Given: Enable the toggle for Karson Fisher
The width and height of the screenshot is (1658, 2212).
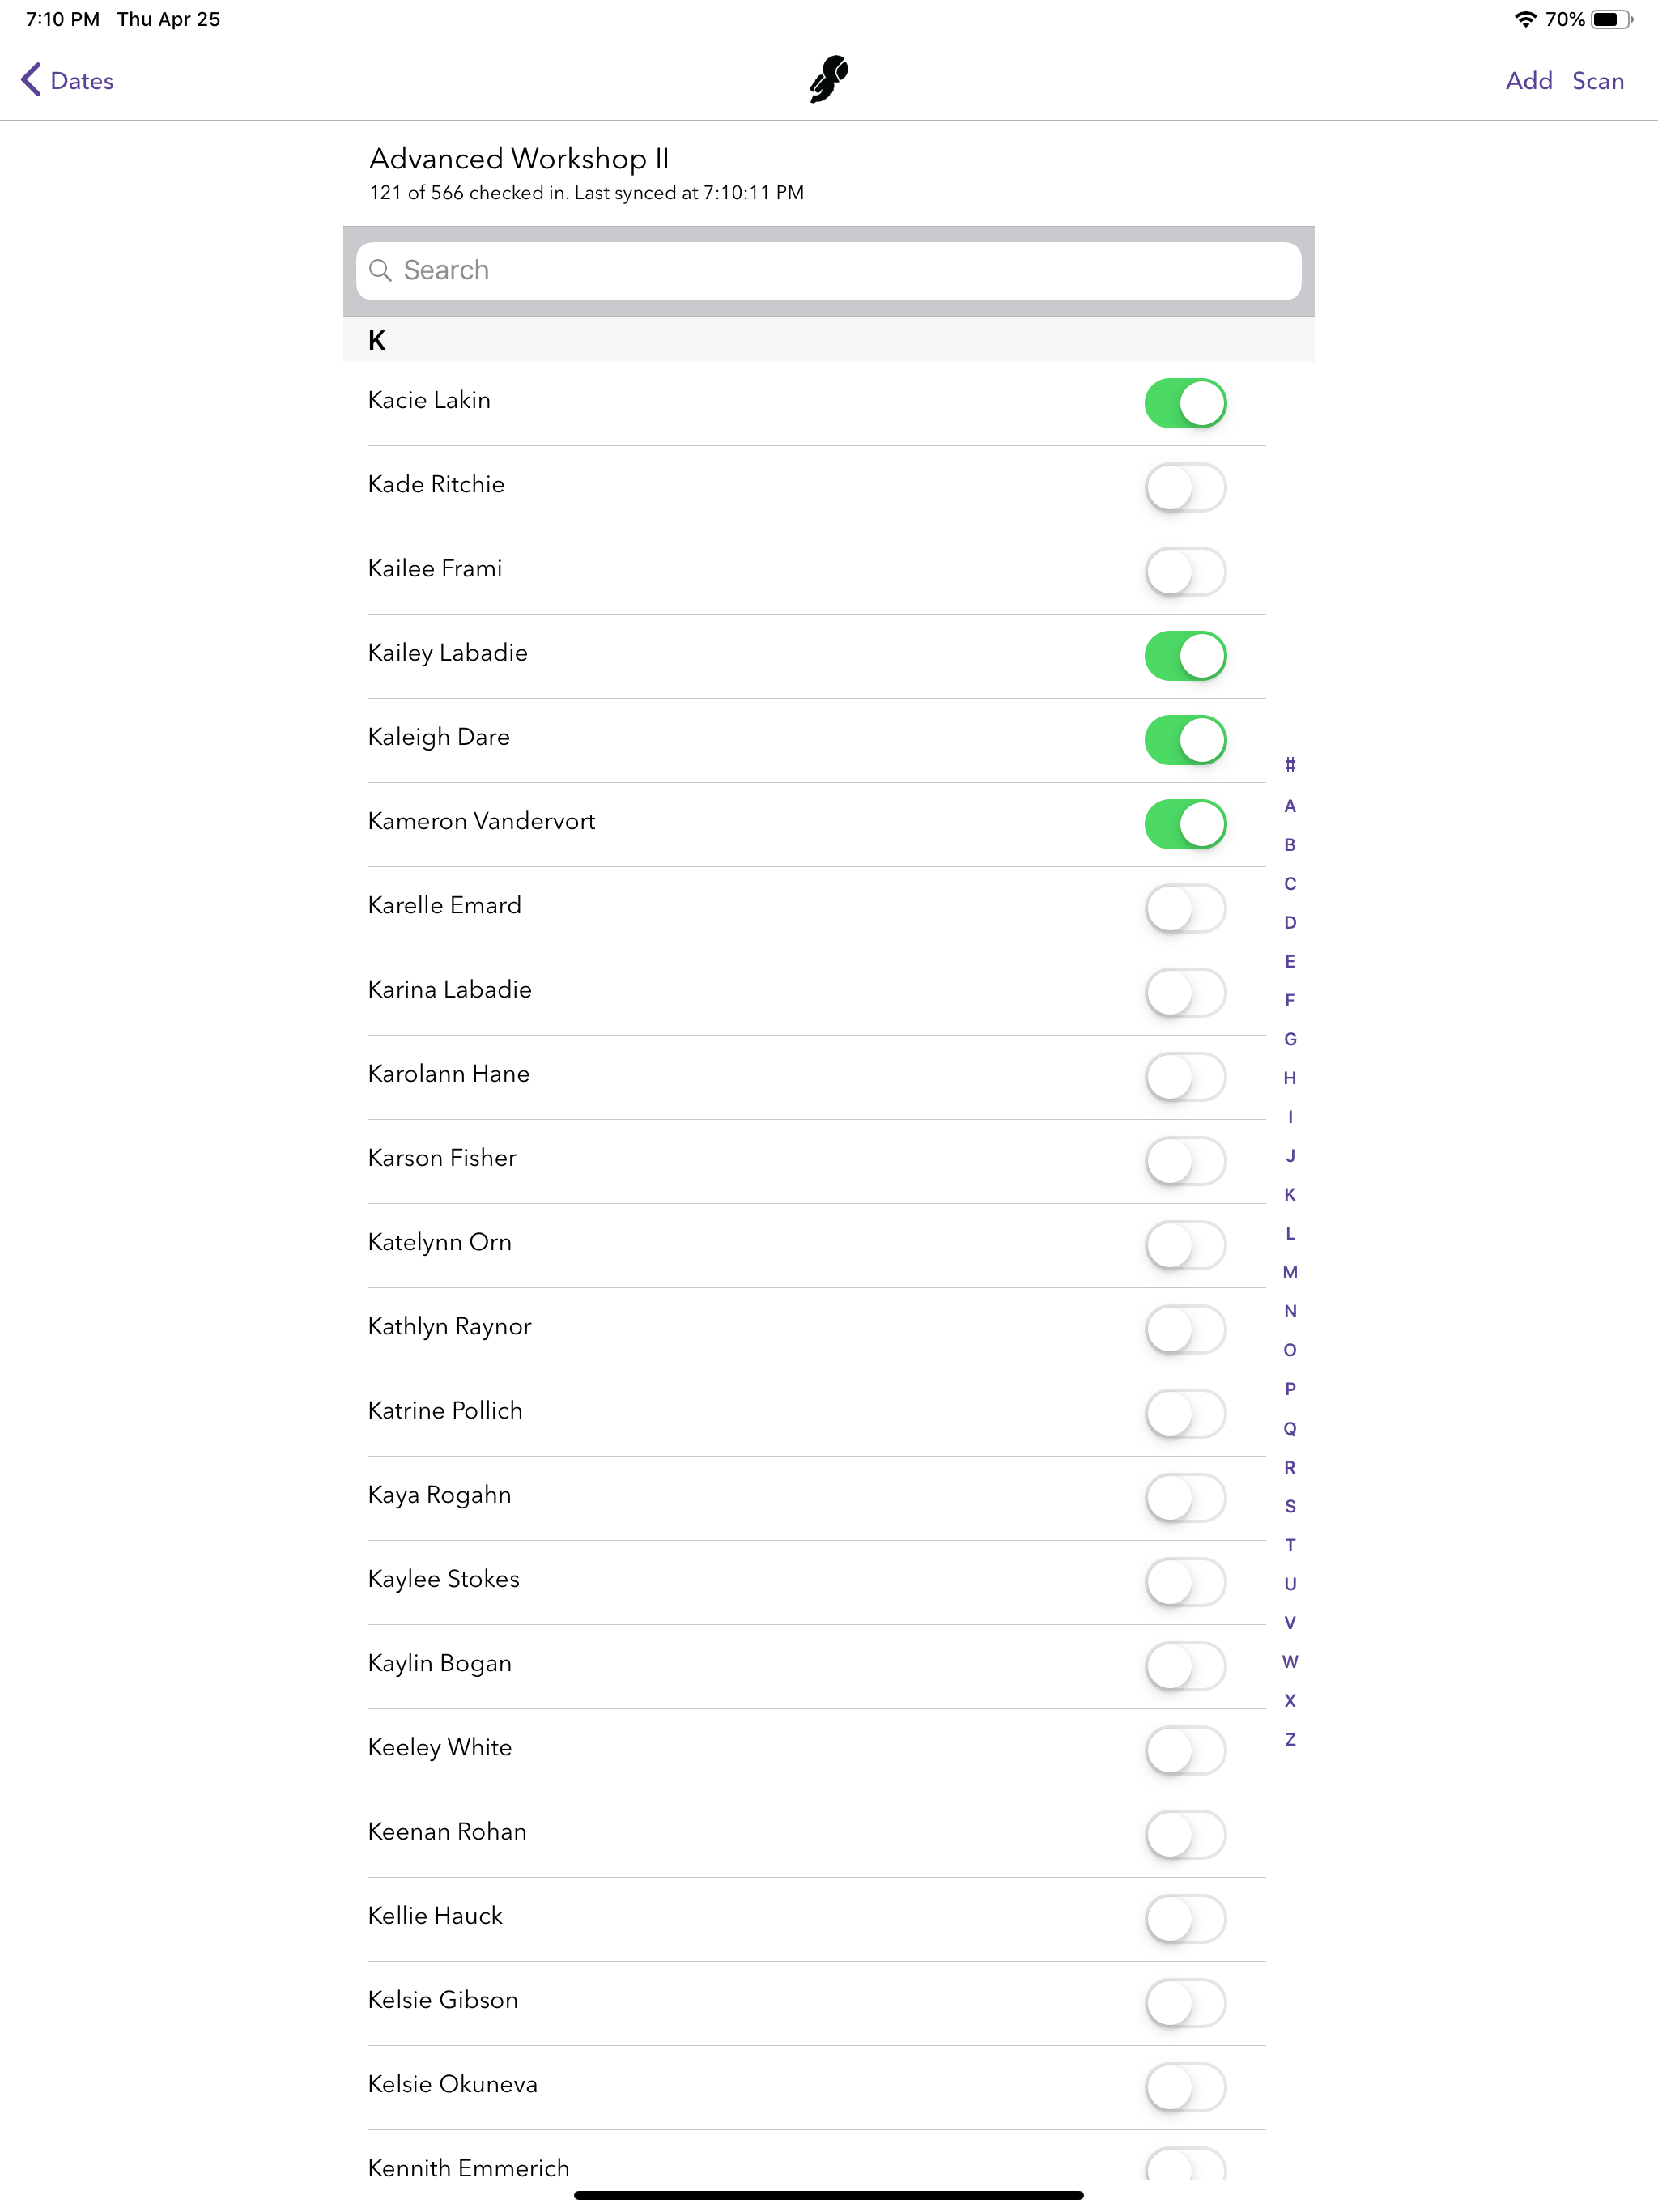Looking at the screenshot, I should [1185, 1161].
